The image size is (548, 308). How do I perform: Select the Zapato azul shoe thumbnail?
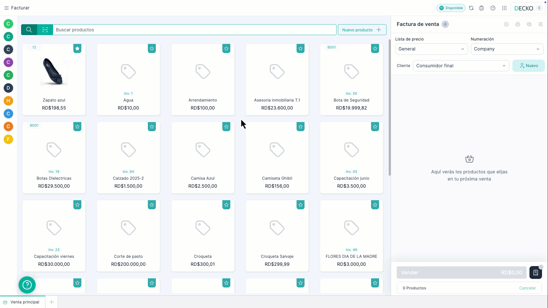click(x=54, y=72)
